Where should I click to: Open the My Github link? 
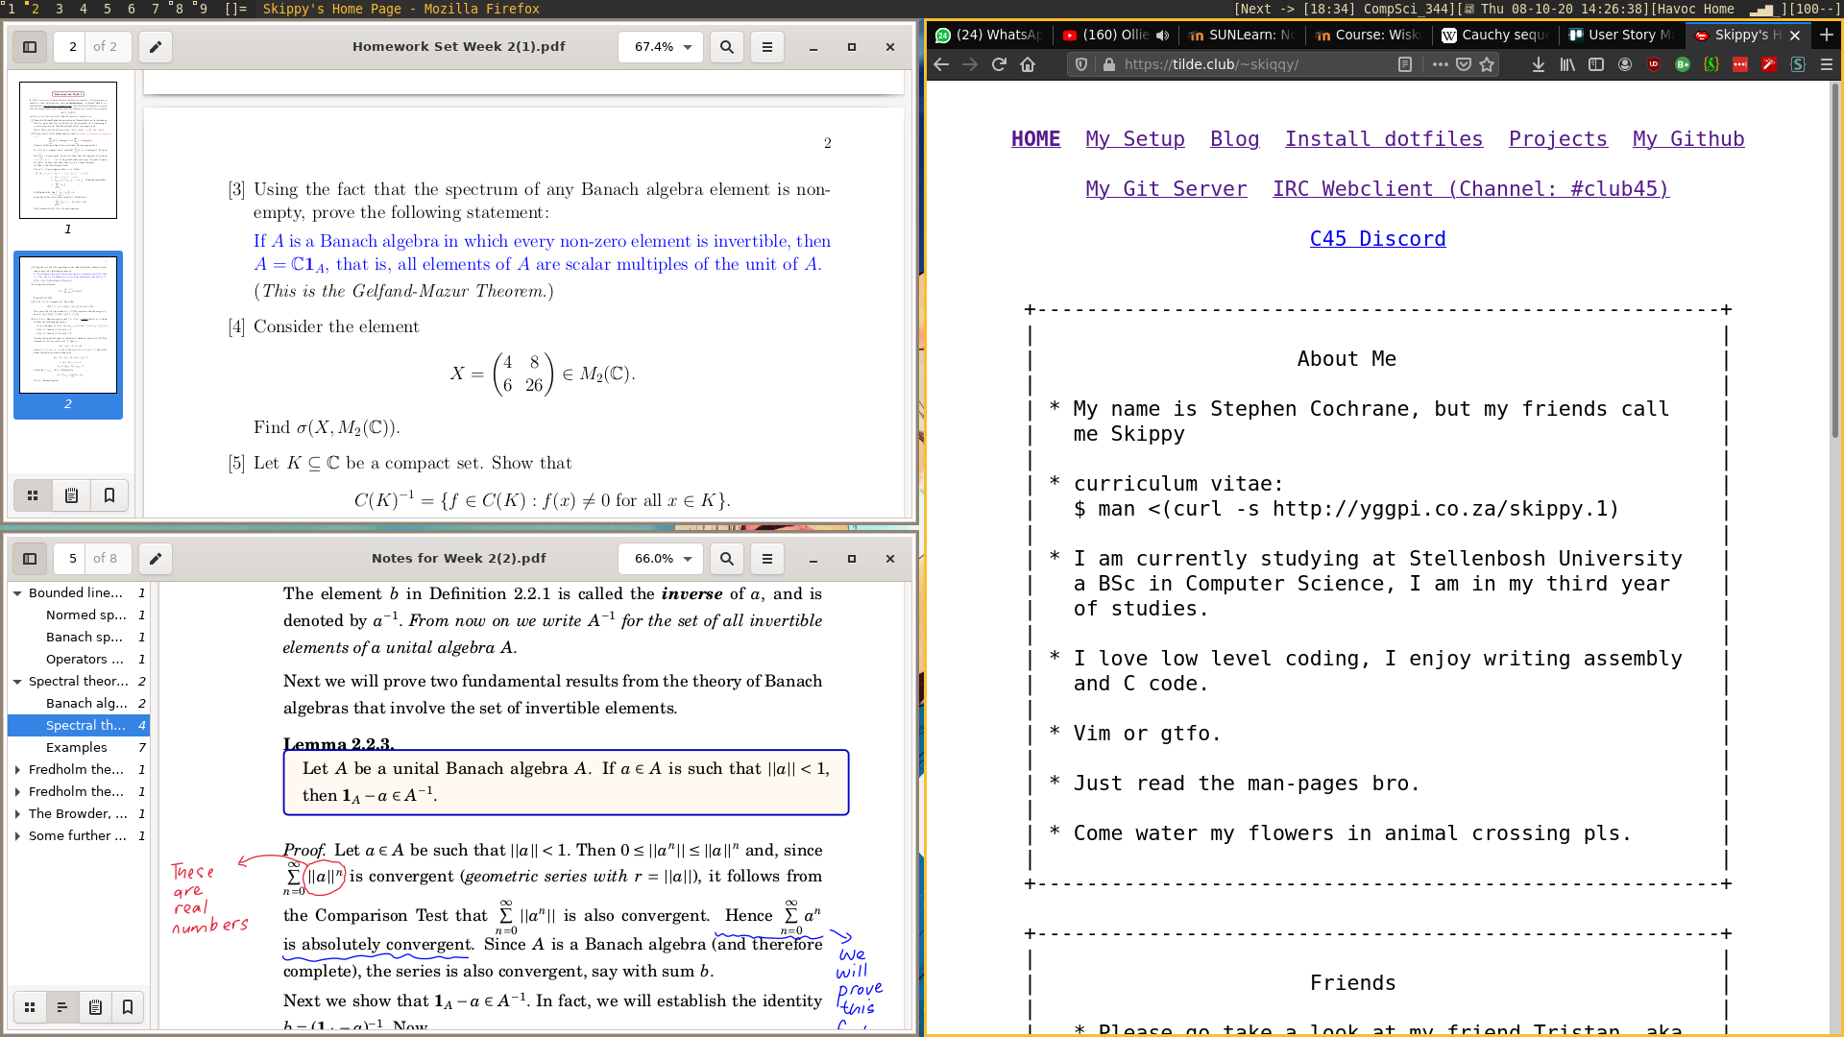pos(1688,139)
